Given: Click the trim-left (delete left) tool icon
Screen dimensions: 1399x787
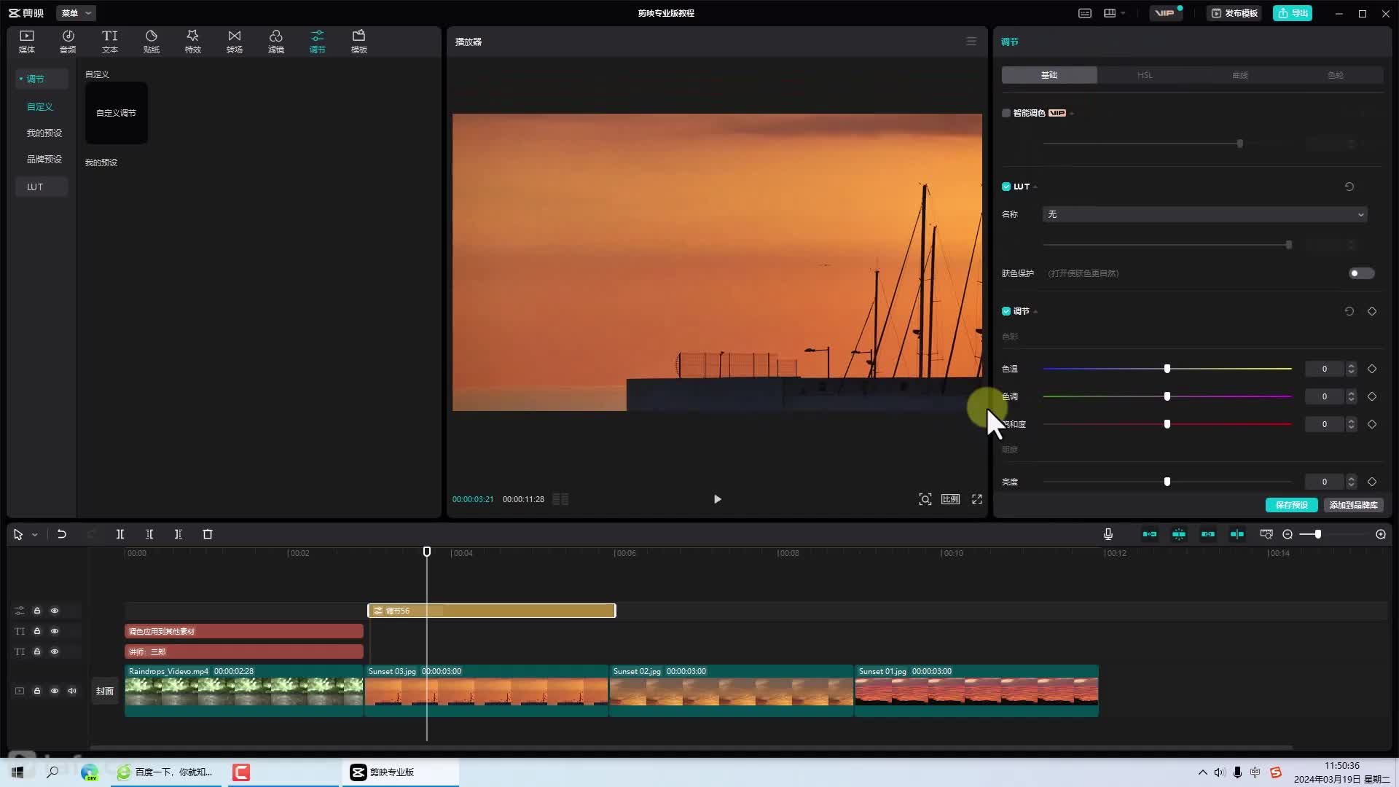Looking at the screenshot, I should (149, 534).
